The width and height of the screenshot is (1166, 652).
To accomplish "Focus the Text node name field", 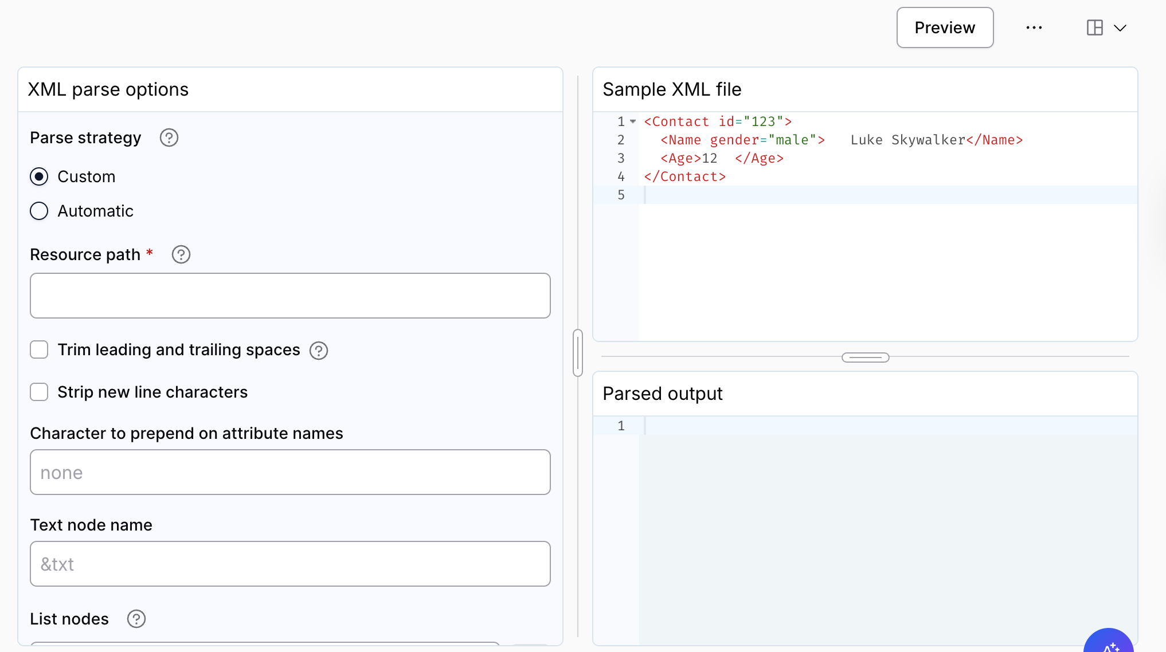I will [290, 564].
